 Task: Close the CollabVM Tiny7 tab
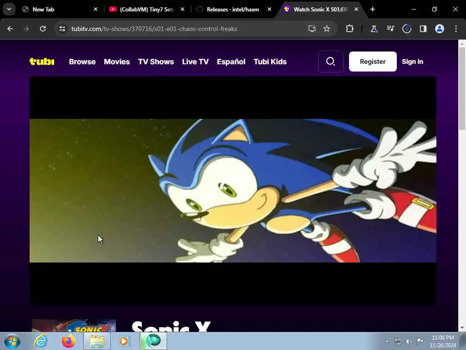(182, 9)
